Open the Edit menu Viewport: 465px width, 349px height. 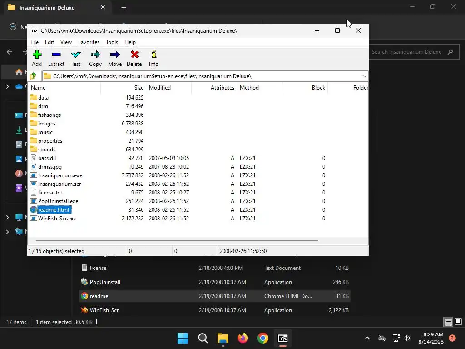(49, 42)
